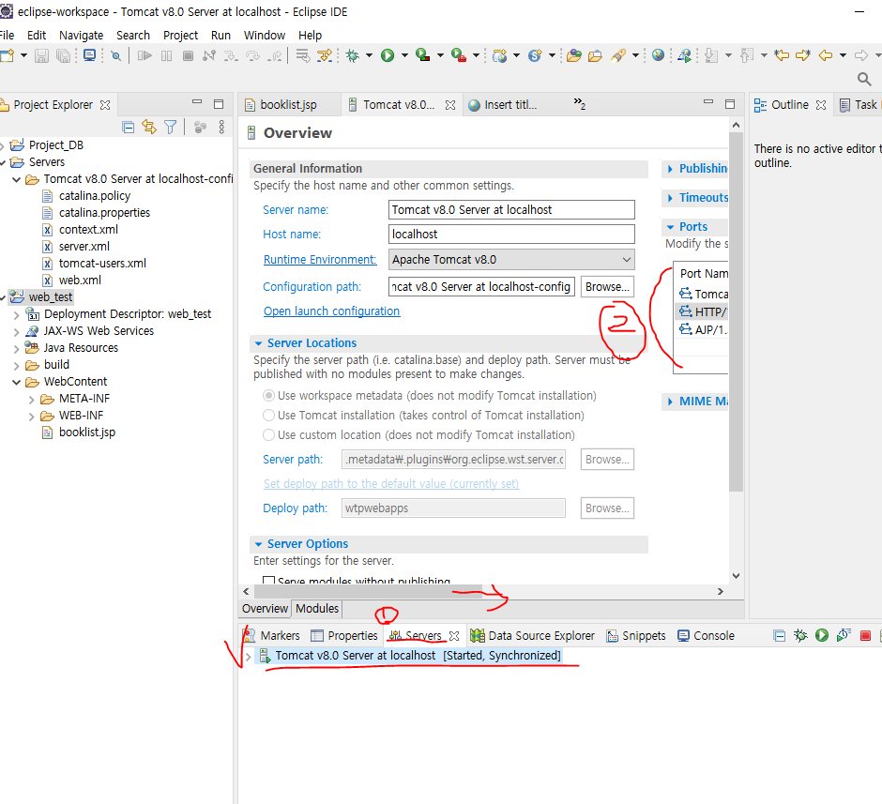Switch to the Console view tab
The image size is (882, 804).
(707, 635)
